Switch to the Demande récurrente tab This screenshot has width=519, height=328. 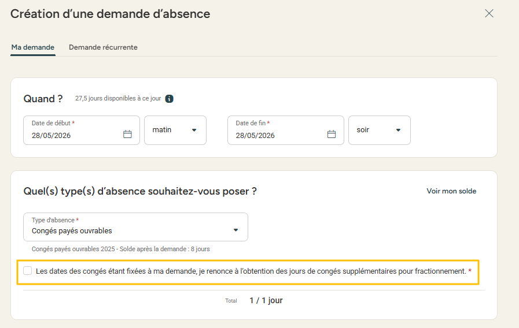click(x=103, y=47)
